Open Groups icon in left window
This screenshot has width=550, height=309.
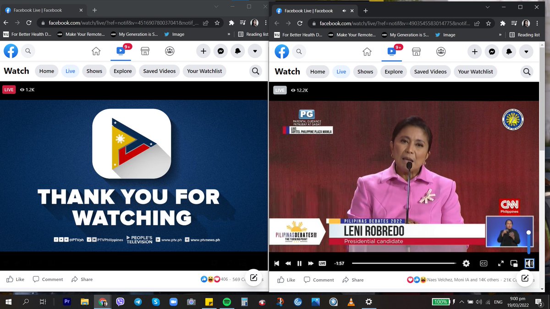(x=170, y=51)
